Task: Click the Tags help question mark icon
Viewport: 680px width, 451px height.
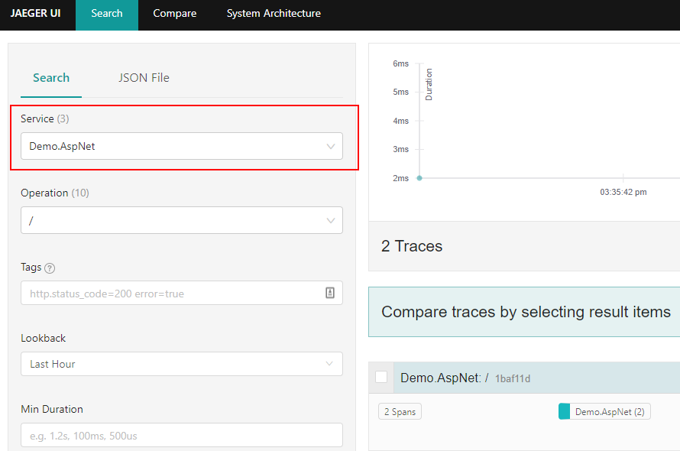Action: coord(50,268)
